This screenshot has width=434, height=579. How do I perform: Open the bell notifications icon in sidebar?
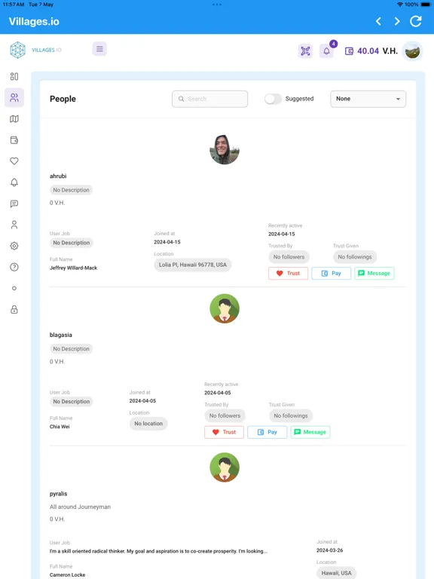pyautogui.click(x=14, y=182)
